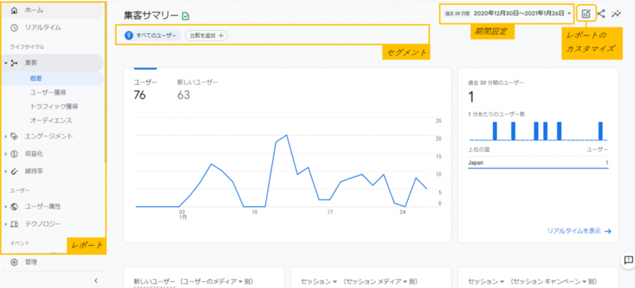
Task: Expand the 維持率 section arrow
Action: pyautogui.click(x=6, y=171)
